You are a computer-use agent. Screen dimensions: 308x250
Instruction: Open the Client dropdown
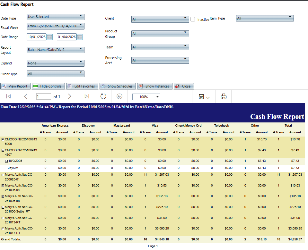point(160,19)
